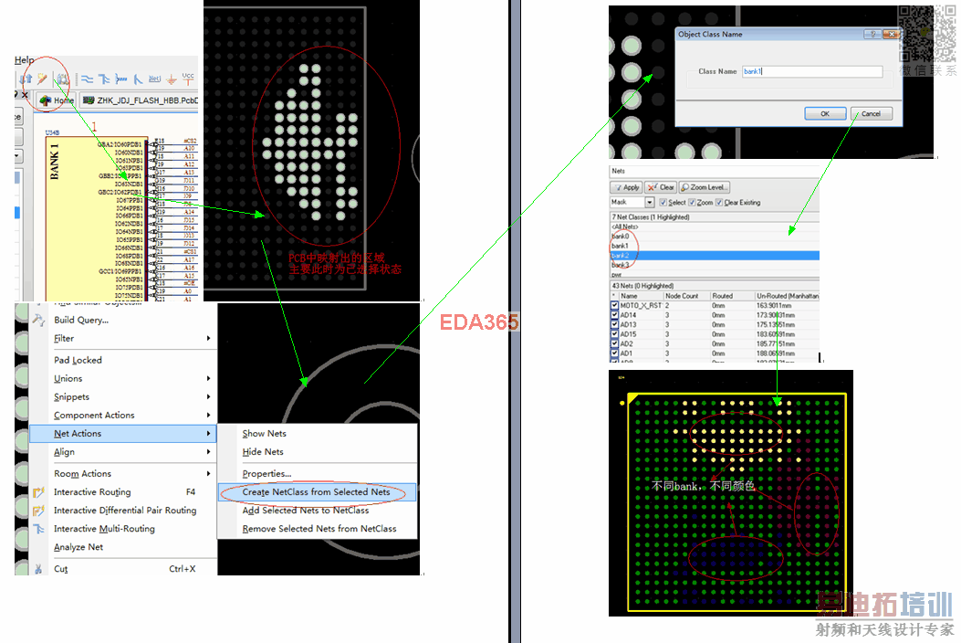Screen dimensions: 961x643
Task: Expand the Filter submenu
Action: click(x=208, y=338)
